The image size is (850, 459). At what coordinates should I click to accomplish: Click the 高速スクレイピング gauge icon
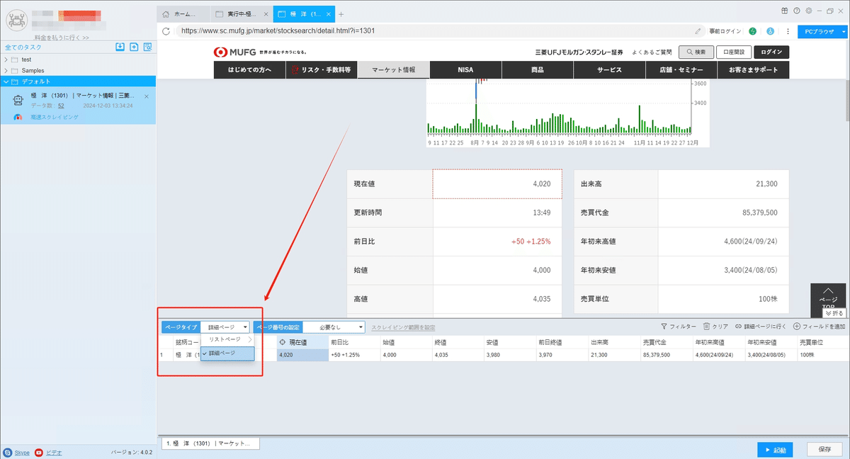pyautogui.click(x=19, y=117)
